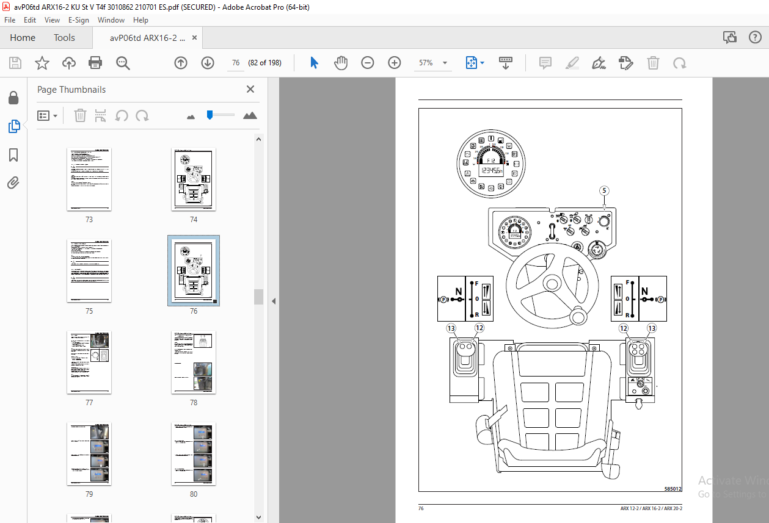Viewport: 769px width, 523px height.
Task: Upload the file to cloud storage
Action: tap(69, 63)
